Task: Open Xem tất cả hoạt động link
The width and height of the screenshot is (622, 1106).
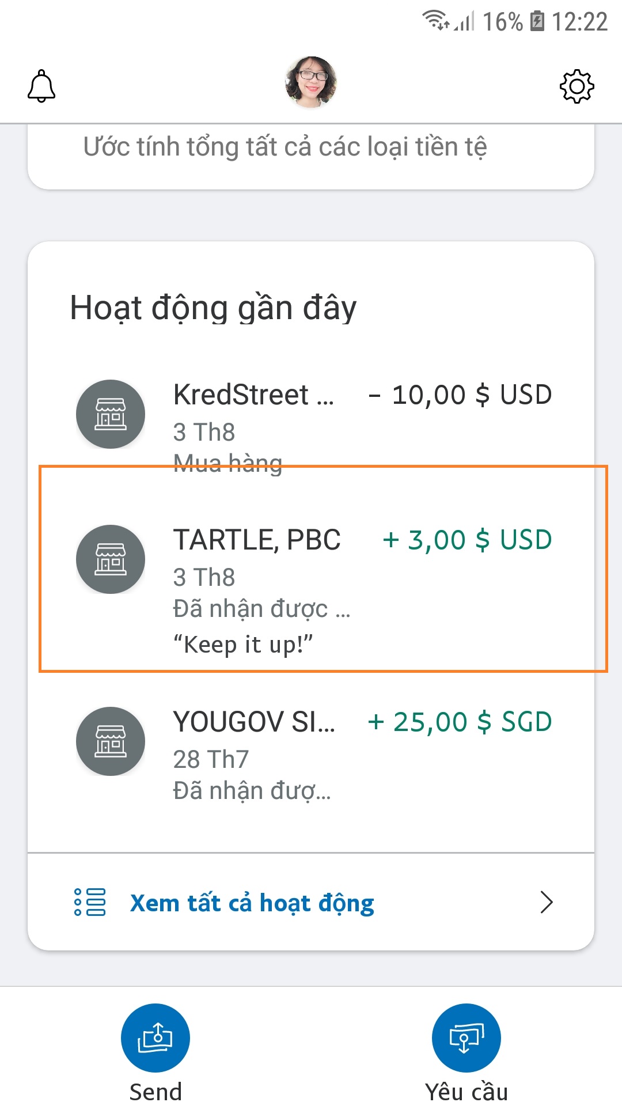Action: [x=252, y=903]
